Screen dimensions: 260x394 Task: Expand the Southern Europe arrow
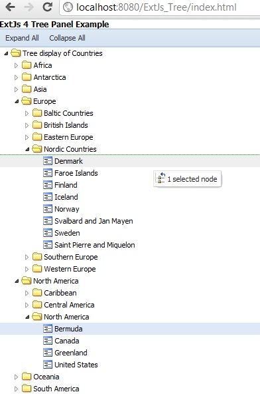pos(27,257)
